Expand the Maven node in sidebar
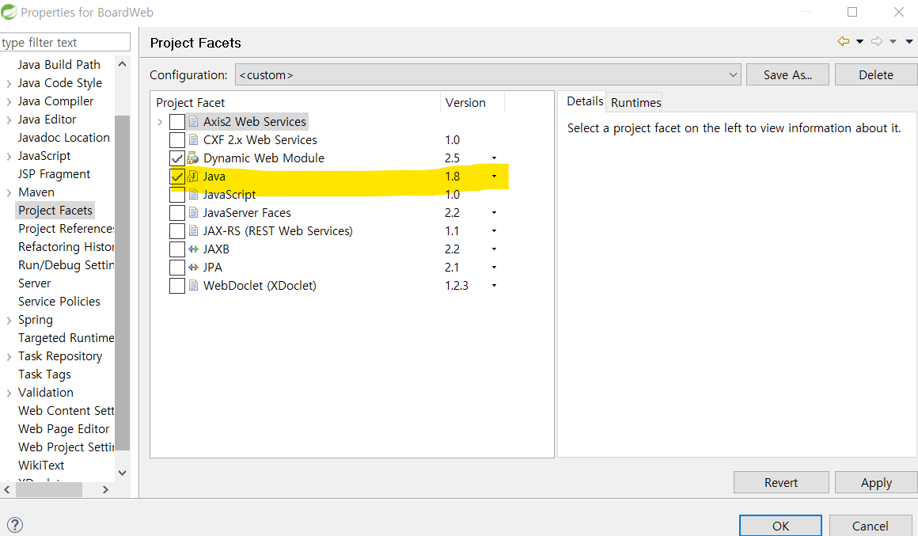 coord(9,192)
